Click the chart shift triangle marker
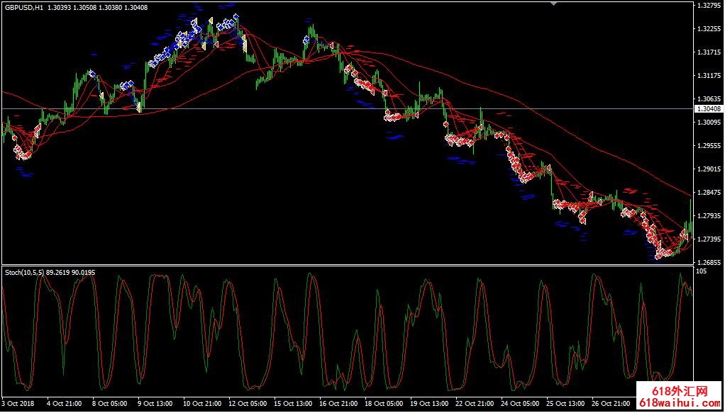 (554, 4)
